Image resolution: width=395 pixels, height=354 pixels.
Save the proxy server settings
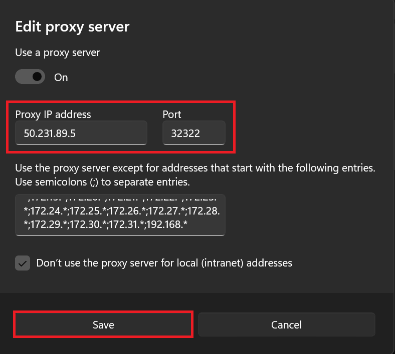point(103,324)
